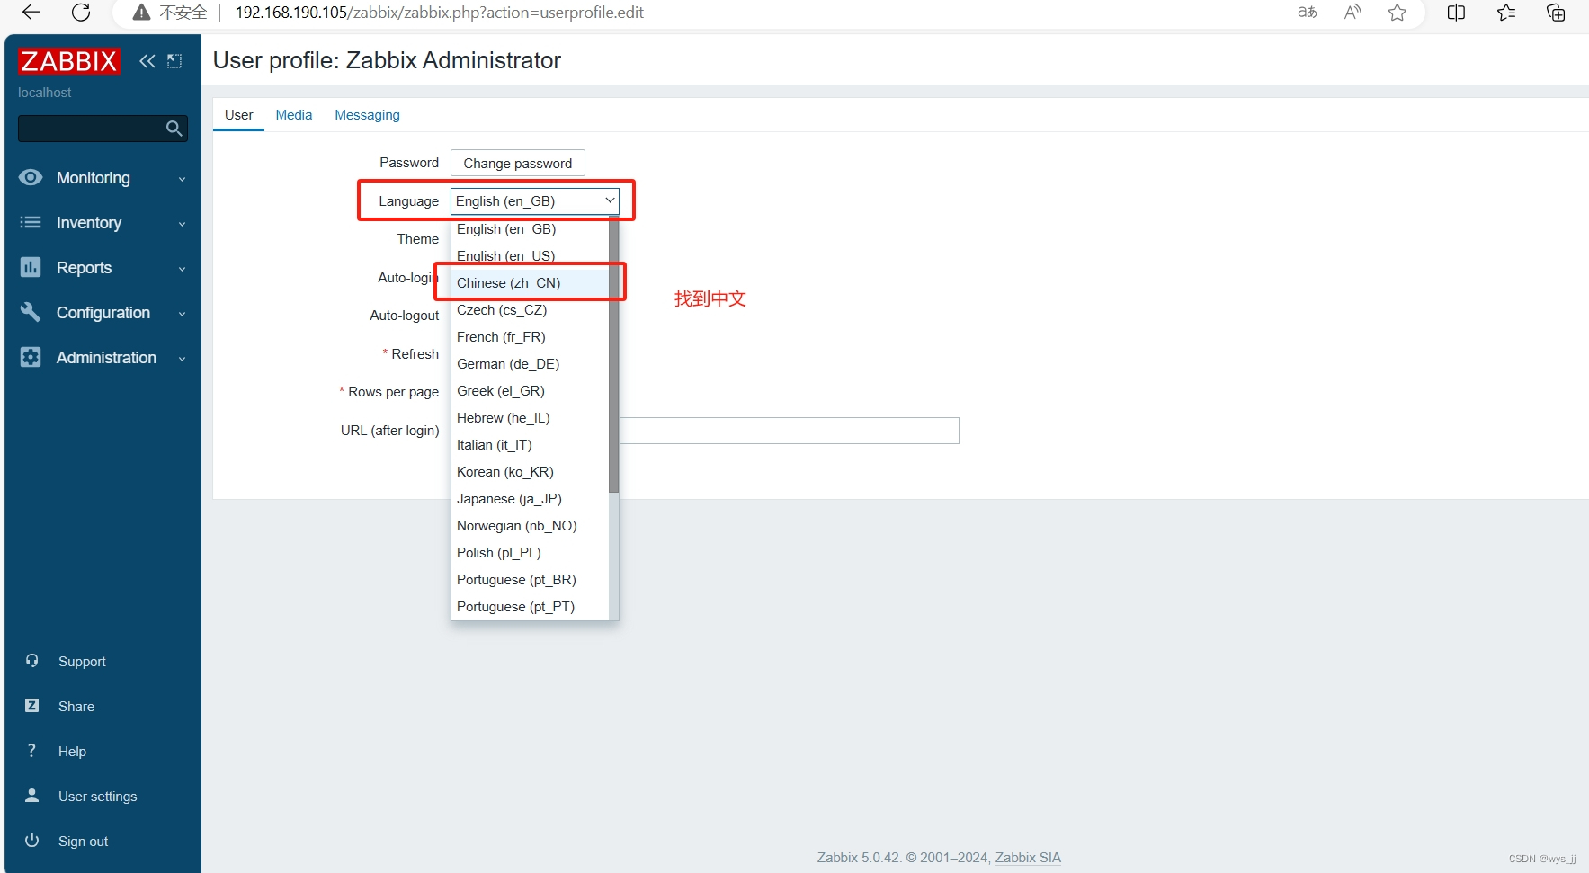Expand the Inventory menu chevron

pos(182,224)
